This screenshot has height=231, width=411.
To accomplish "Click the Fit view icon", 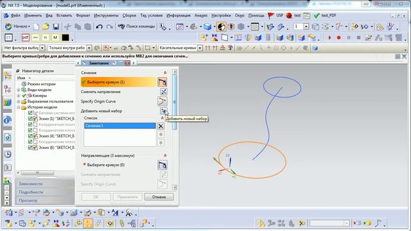I will pyautogui.click(x=180, y=26).
